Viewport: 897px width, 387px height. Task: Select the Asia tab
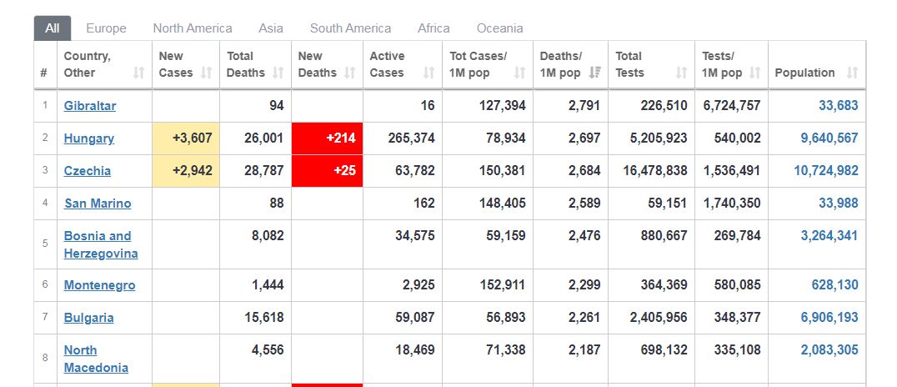(x=271, y=28)
